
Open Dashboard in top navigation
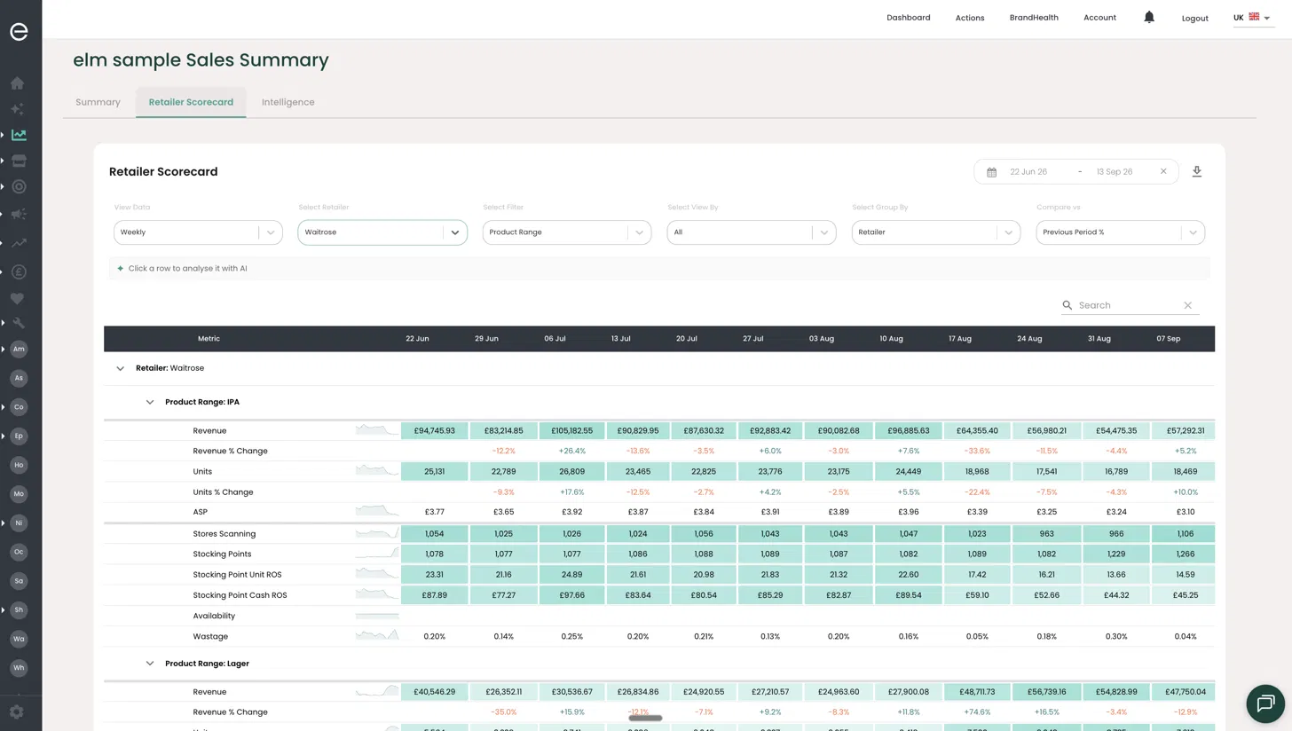click(909, 18)
